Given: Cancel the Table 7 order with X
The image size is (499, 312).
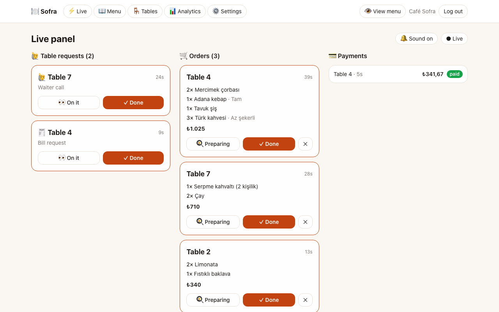Looking at the screenshot, I should (305, 222).
